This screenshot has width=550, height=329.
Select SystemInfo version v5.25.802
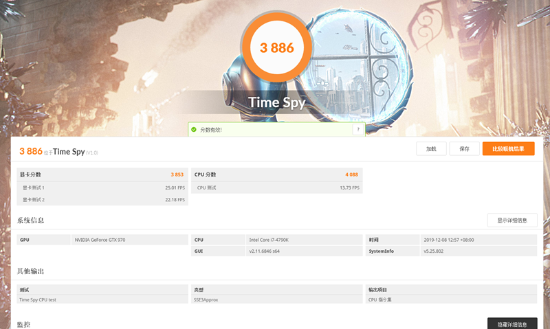click(x=434, y=251)
